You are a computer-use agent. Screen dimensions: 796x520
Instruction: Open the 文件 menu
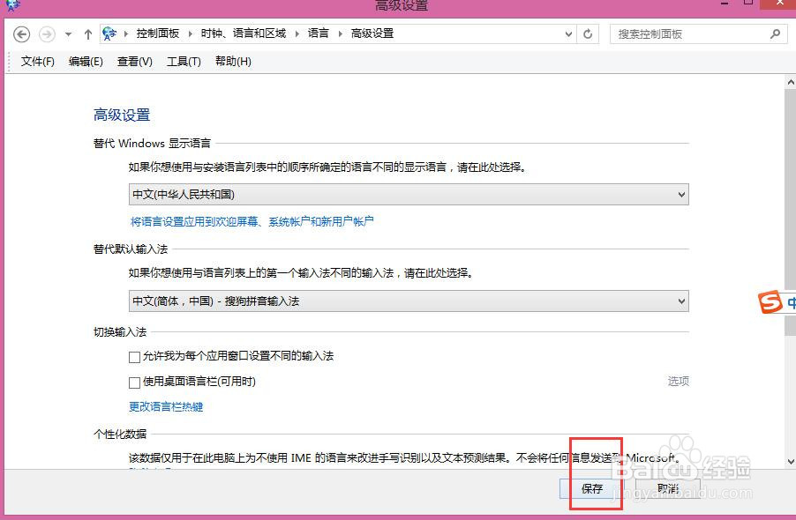pyautogui.click(x=36, y=61)
